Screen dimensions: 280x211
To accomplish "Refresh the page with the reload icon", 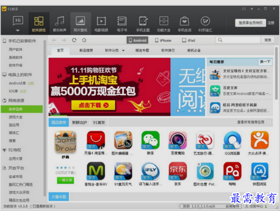I will [x=74, y=40].
